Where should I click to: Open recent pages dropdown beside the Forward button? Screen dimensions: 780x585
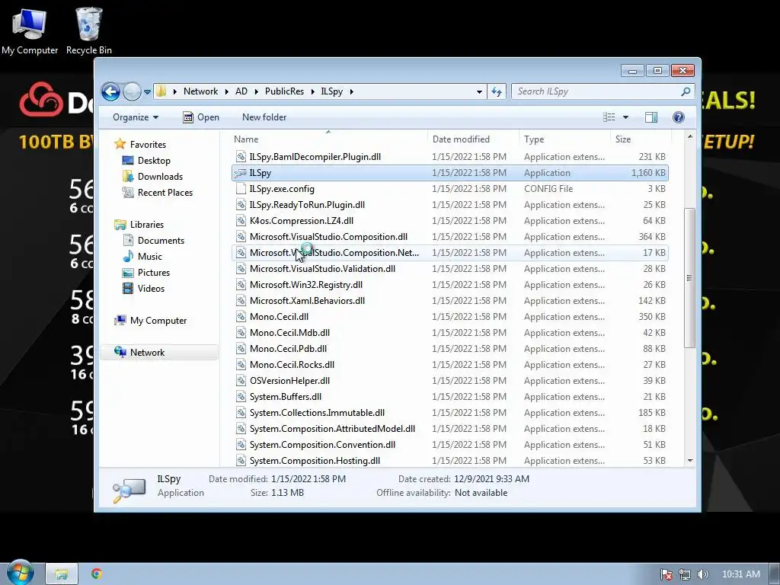(147, 92)
